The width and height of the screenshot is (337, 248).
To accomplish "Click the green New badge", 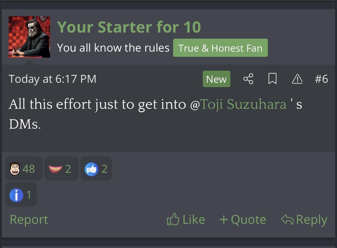I will pos(217,79).
